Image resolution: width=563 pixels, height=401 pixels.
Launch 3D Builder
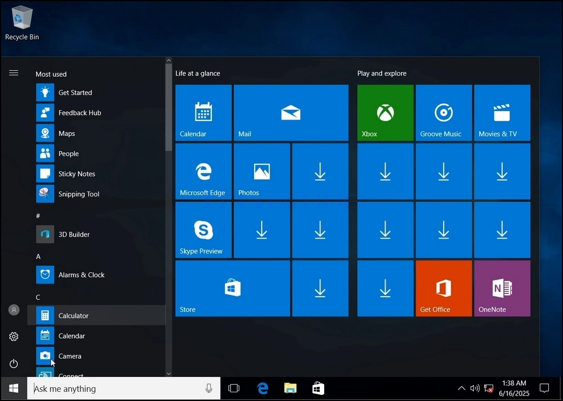point(96,234)
